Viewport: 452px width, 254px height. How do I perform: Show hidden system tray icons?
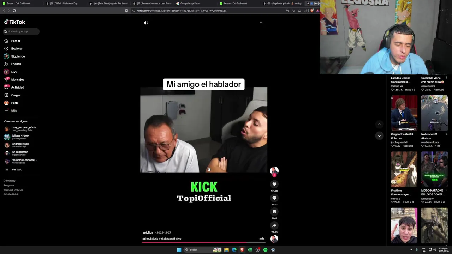pos(411,250)
